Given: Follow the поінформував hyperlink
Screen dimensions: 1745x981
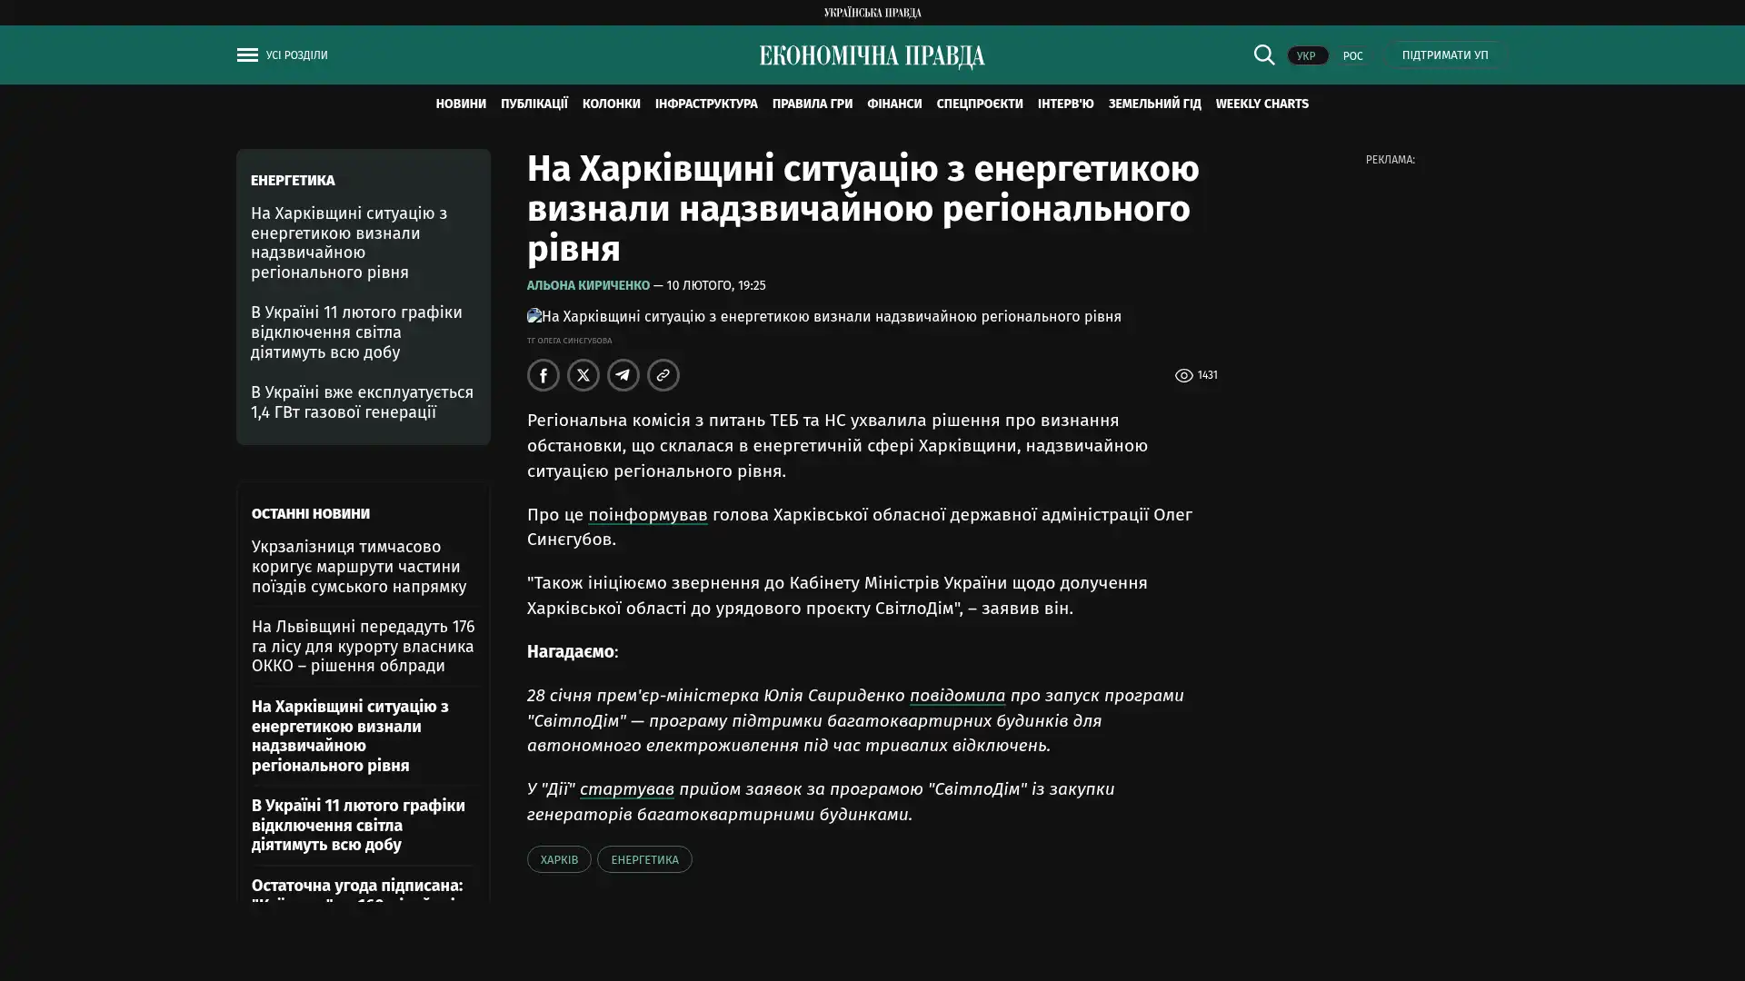Looking at the screenshot, I should click(x=647, y=515).
